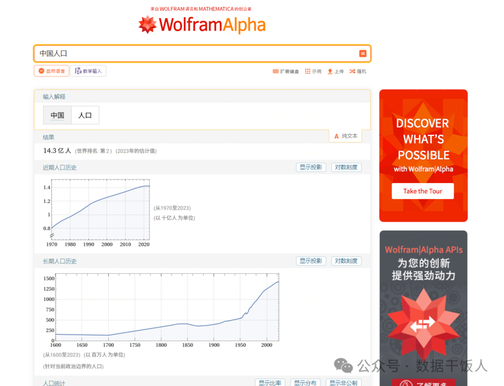Click the 世界排名: 第 2 text
Viewport: 504px width, 386px height.
(x=93, y=151)
